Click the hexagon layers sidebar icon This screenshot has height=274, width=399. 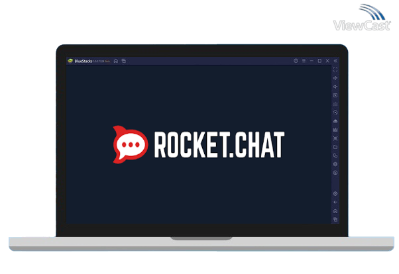point(335,164)
